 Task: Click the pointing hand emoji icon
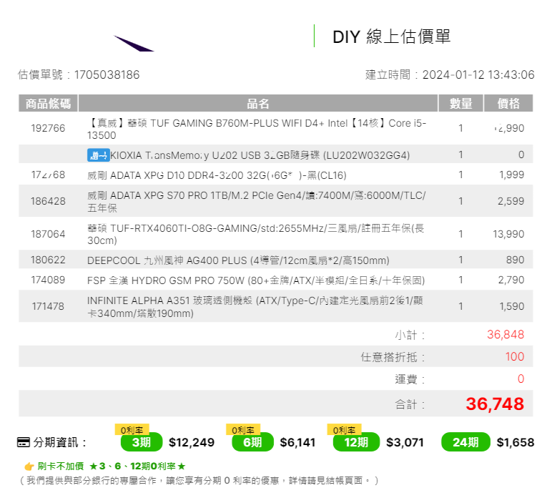click(29, 467)
